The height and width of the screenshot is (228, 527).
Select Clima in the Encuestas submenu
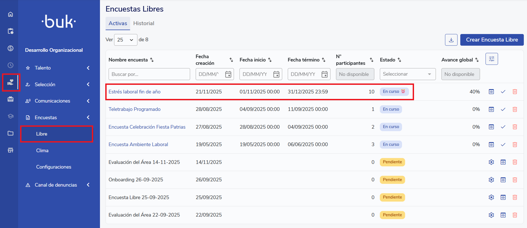click(x=42, y=151)
